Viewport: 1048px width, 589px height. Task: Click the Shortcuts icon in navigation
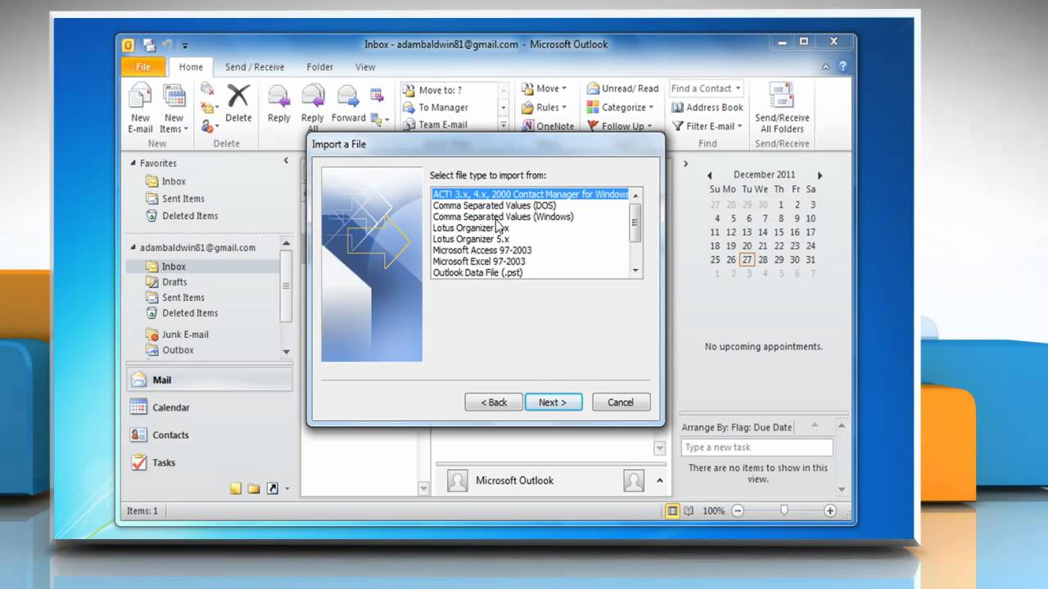273,488
